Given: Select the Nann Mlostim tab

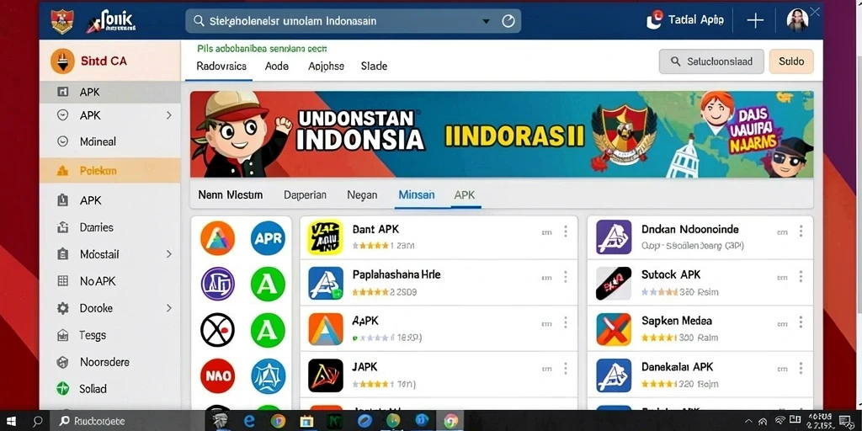Looking at the screenshot, I should [x=231, y=194].
